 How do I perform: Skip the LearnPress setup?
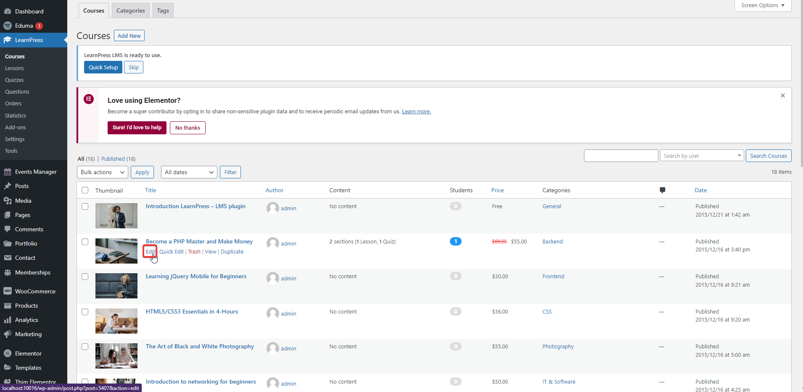point(134,67)
